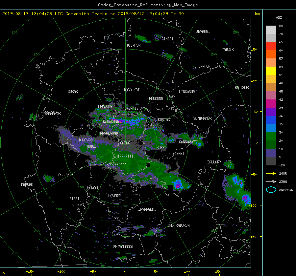Select the magenta 39-42 dBZ color swatch
296x276 pixels.
tap(271, 104)
